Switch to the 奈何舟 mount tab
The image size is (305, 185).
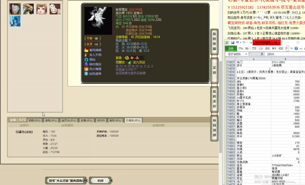click(x=101, y=120)
